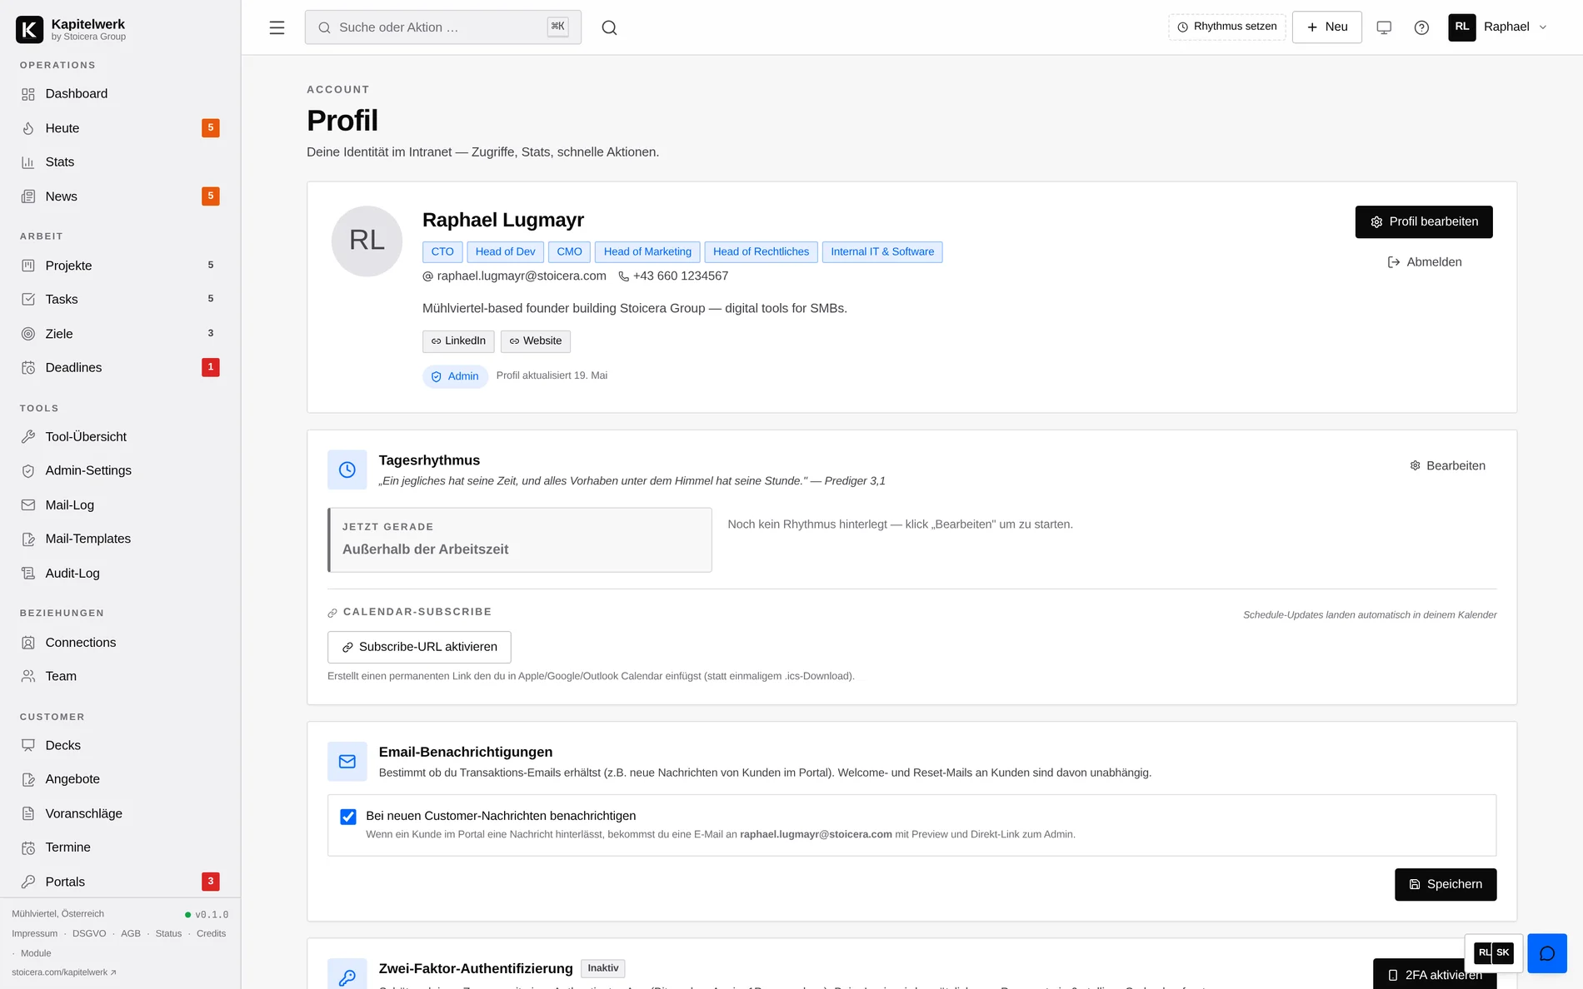Image resolution: width=1583 pixels, height=989 pixels.
Task: Click the Ziele target icon
Action: click(x=28, y=334)
